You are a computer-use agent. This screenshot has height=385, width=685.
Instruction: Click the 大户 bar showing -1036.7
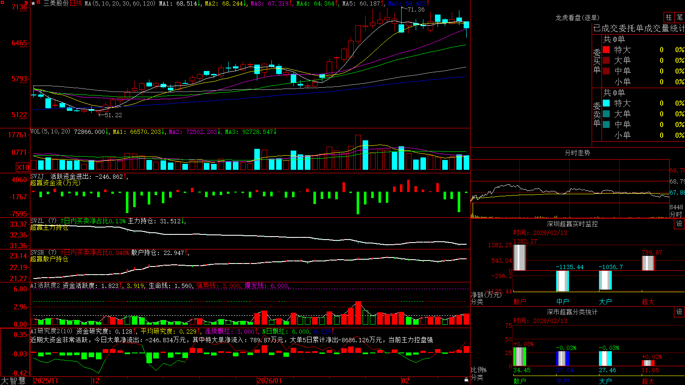pyautogui.click(x=605, y=280)
